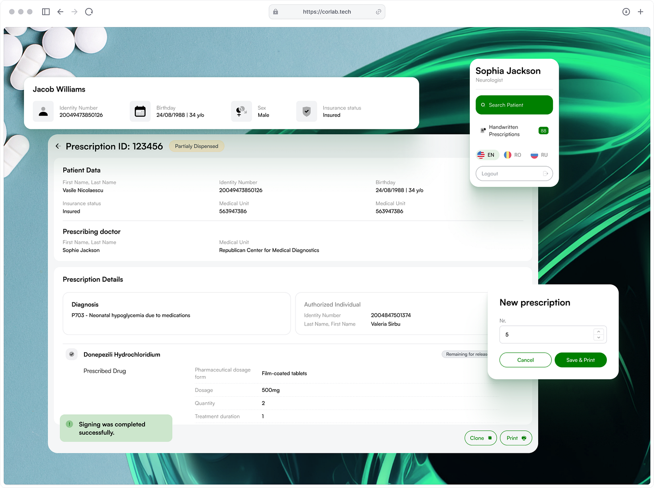Reload the page with the refresh icon
The image size is (654, 488).
point(89,12)
